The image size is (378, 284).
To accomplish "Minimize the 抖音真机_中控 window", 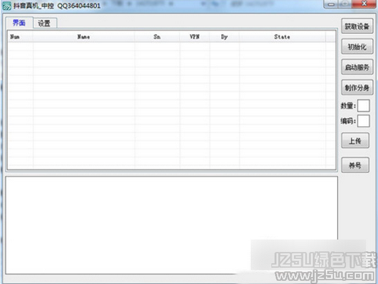I will [x=331, y=4].
